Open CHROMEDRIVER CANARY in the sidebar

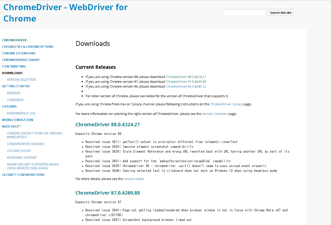21,60
